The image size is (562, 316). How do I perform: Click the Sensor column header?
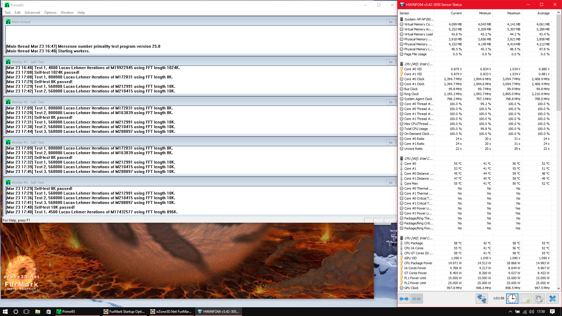[x=416, y=13]
